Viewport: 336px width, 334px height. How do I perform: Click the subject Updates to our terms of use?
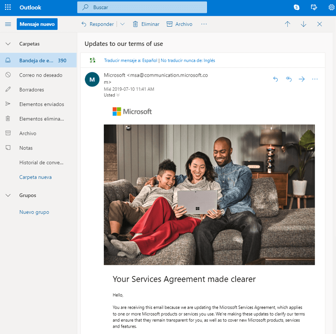[x=123, y=44]
